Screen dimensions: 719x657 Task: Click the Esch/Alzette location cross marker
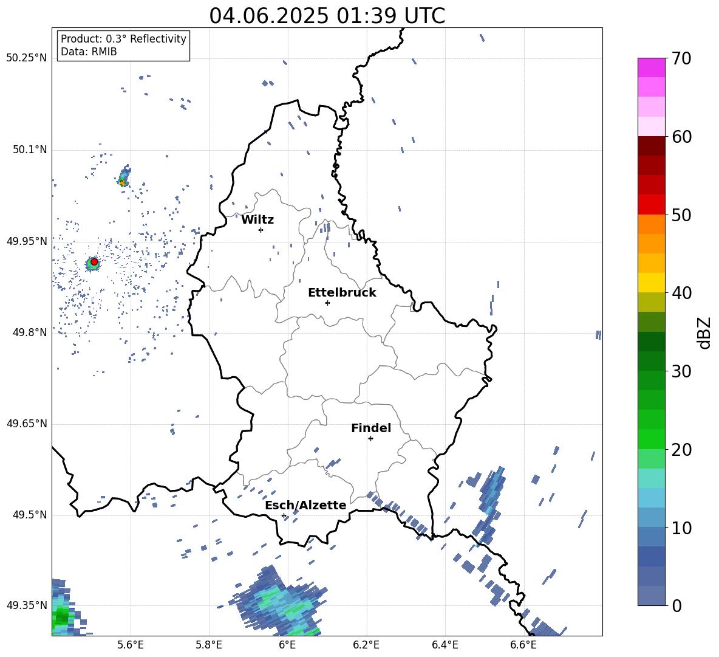point(284,515)
